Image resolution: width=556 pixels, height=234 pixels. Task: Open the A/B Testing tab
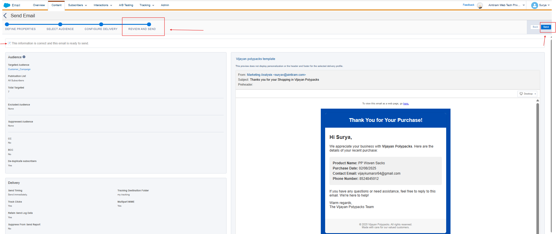(126, 5)
